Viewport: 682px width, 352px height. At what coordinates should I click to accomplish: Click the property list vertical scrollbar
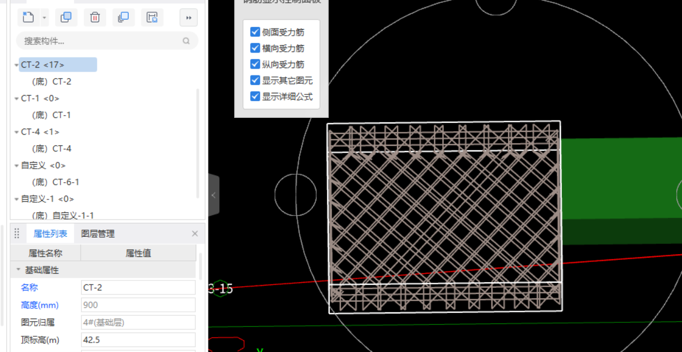[201, 265]
